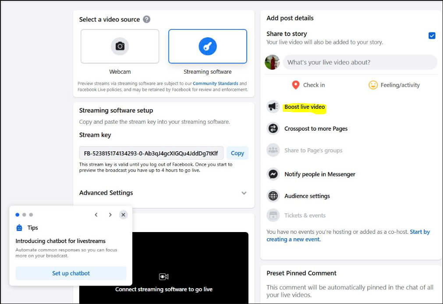Click the Add post details heading
The image size is (443, 304).
(x=290, y=18)
